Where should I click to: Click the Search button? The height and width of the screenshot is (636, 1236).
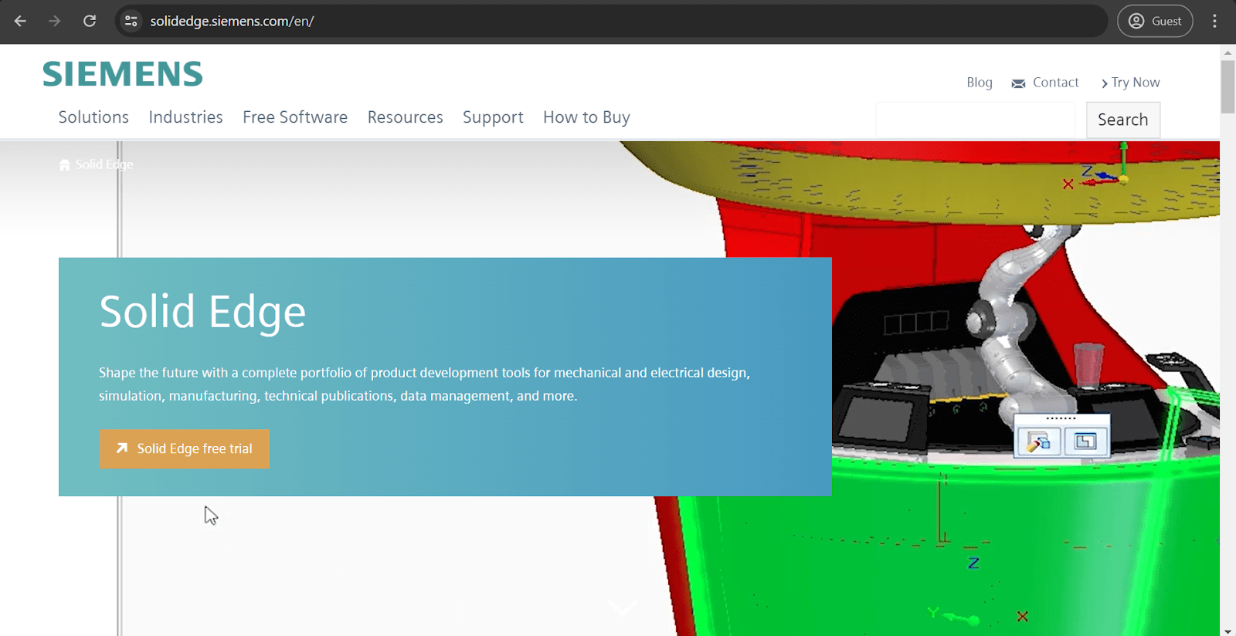coord(1123,120)
